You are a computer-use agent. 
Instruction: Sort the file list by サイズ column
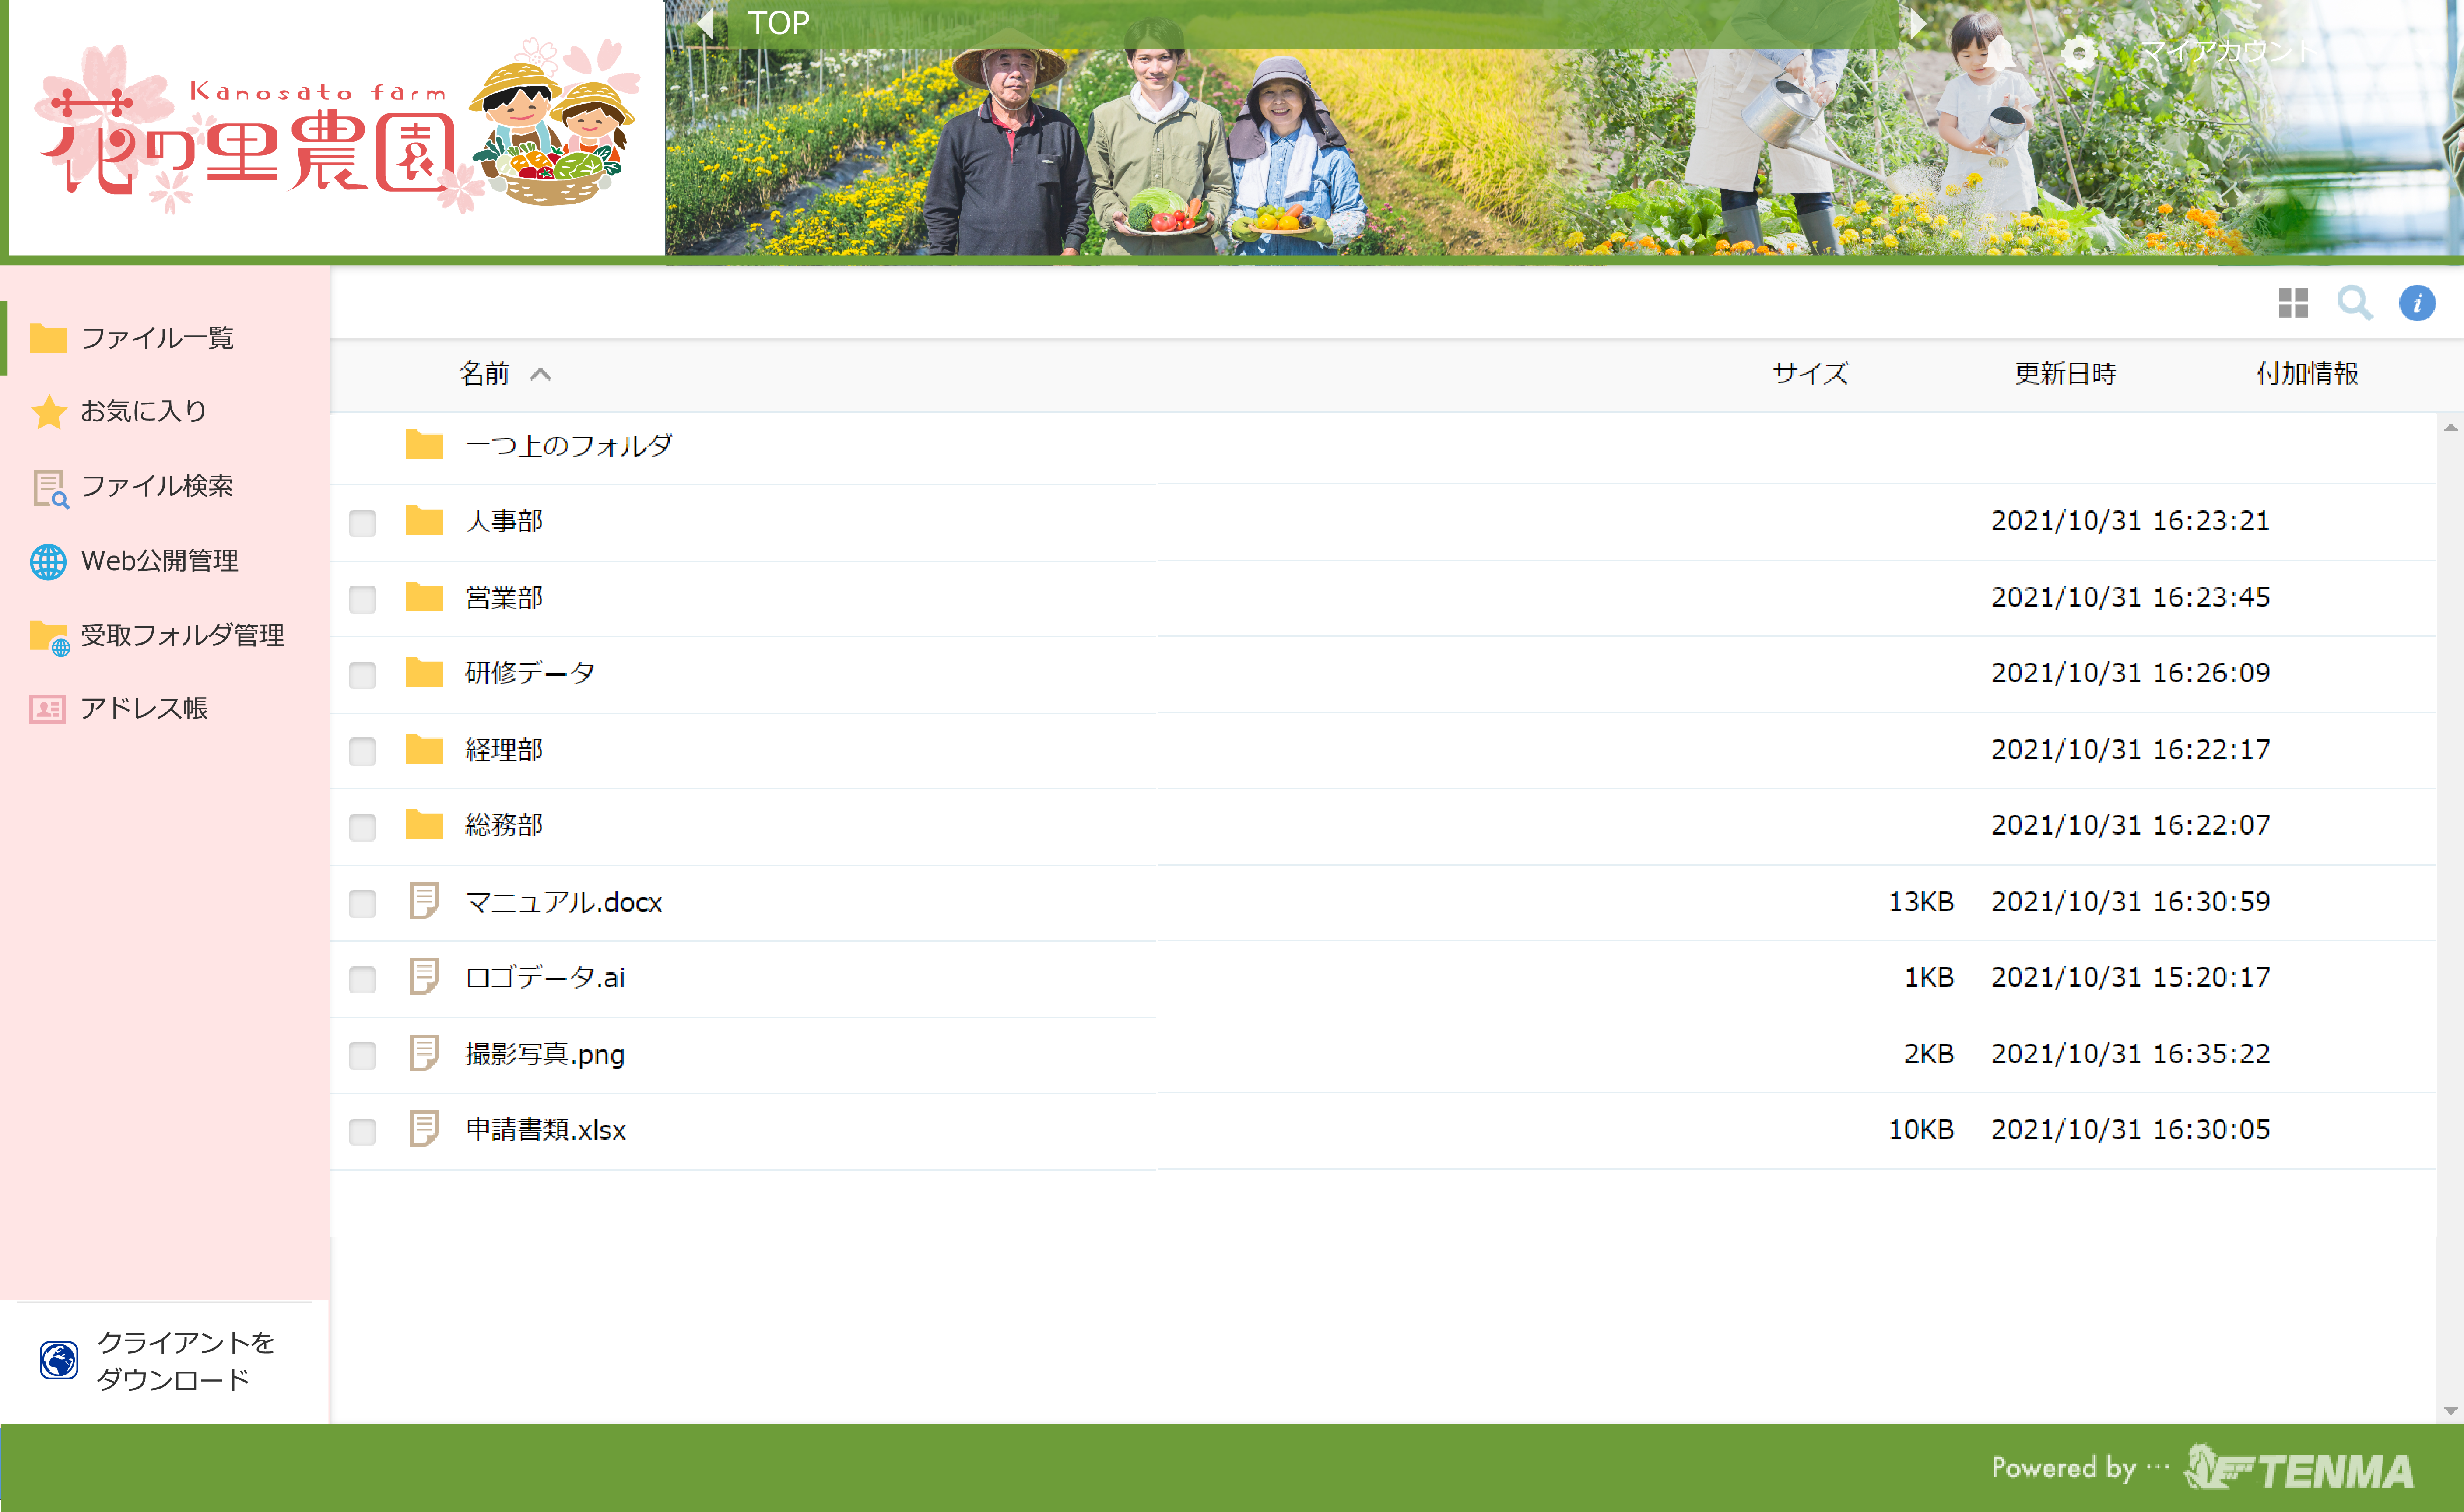(x=1810, y=374)
